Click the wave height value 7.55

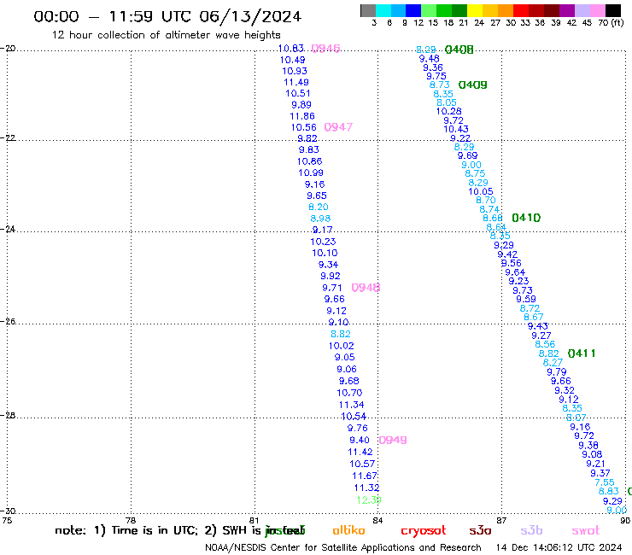coord(605,482)
